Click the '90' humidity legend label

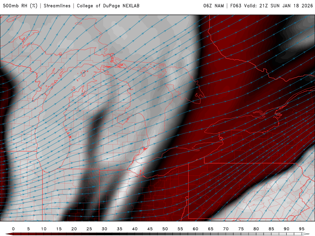[287, 229]
